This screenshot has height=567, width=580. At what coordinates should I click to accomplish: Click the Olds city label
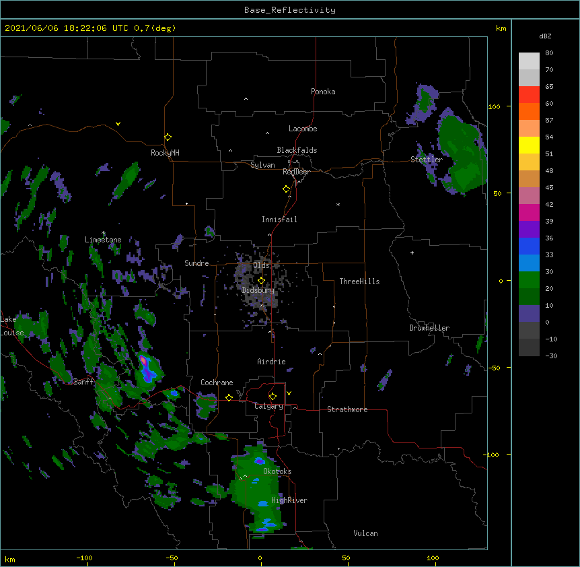click(261, 265)
